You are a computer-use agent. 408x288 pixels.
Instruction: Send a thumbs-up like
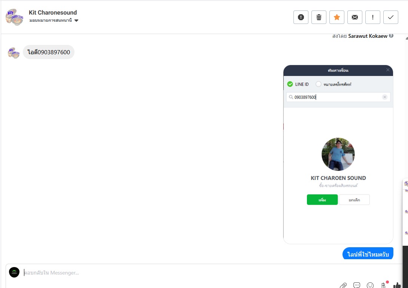pos(397,285)
